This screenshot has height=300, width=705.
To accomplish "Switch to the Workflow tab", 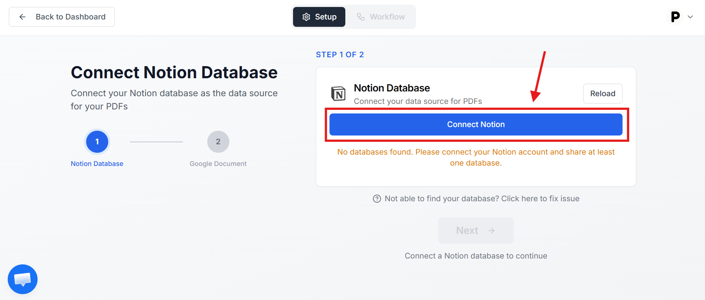I will tap(381, 17).
